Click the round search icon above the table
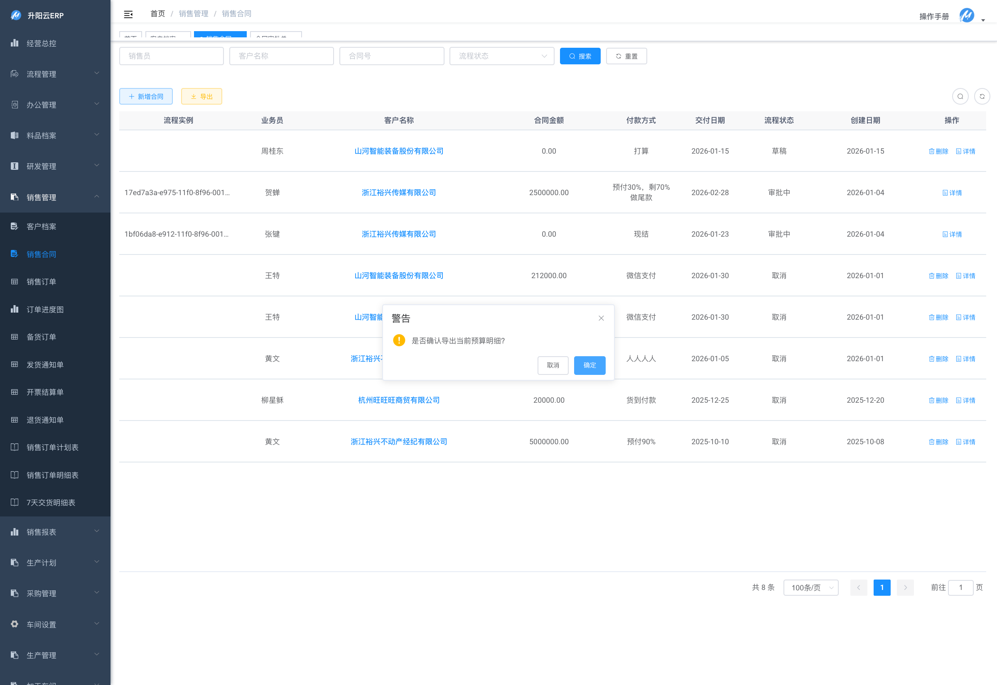Screen dimensions: 997x685 [x=960, y=97]
